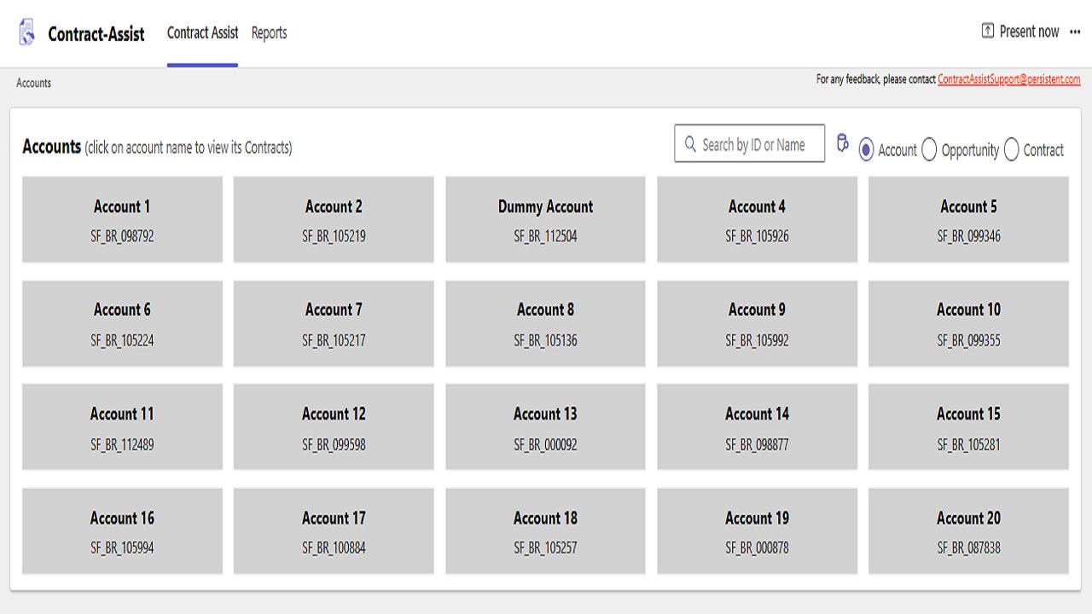The width and height of the screenshot is (1092, 614).
Task: Click the Present now button
Action: pyautogui.click(x=1020, y=32)
